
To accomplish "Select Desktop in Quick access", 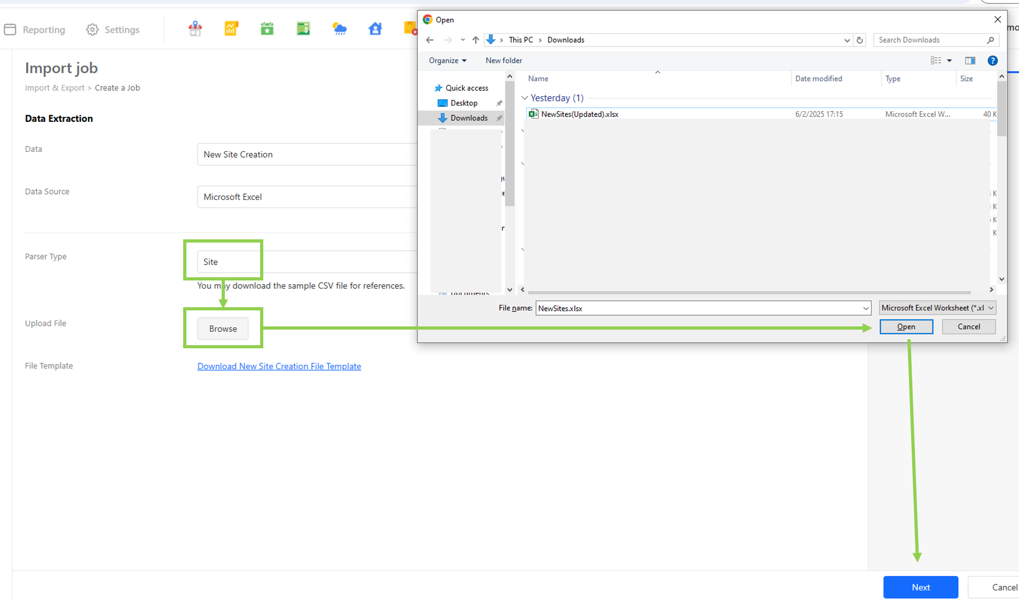I will coord(464,103).
